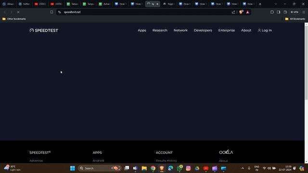
Task: Open About in the top navigation
Action: click(x=246, y=30)
